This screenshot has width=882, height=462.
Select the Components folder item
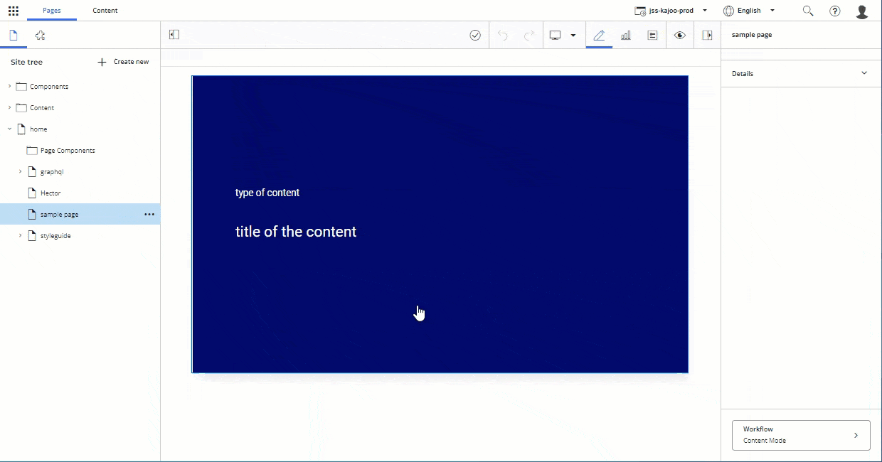point(49,86)
